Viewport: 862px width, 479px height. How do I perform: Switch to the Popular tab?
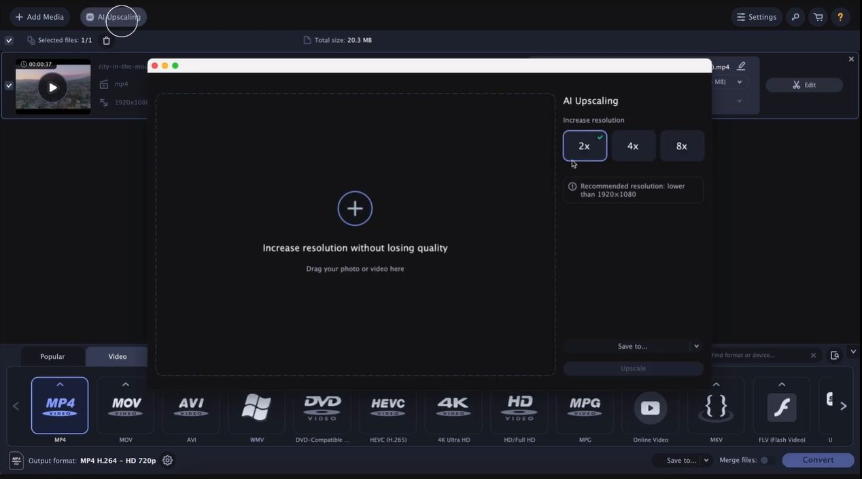(52, 356)
